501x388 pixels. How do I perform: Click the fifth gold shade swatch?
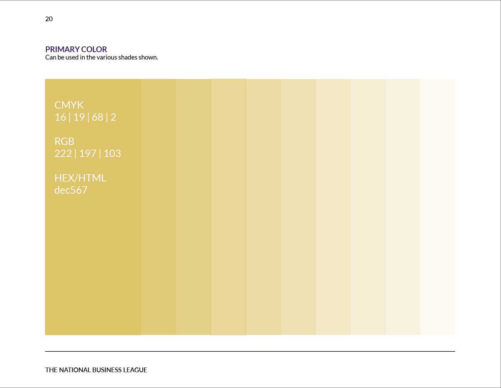point(263,207)
